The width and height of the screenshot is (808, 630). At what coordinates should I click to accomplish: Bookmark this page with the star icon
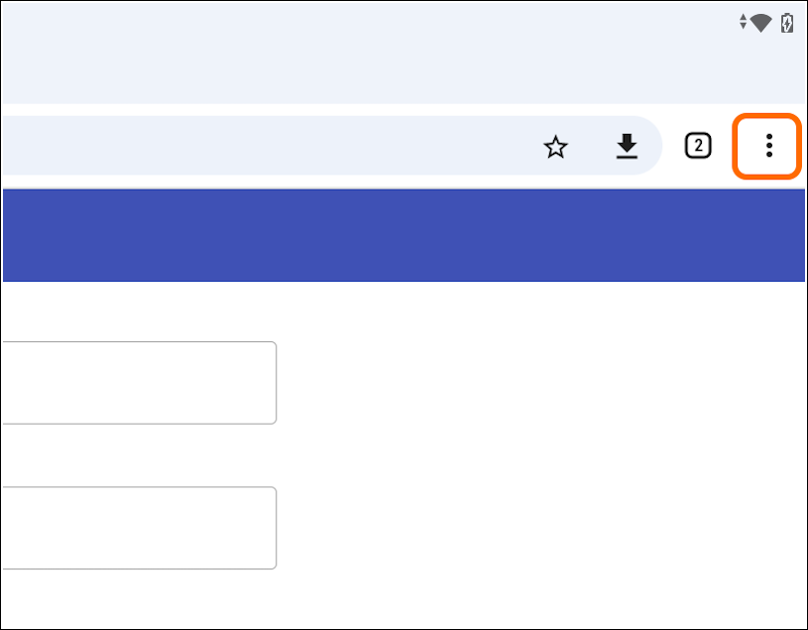coord(556,147)
